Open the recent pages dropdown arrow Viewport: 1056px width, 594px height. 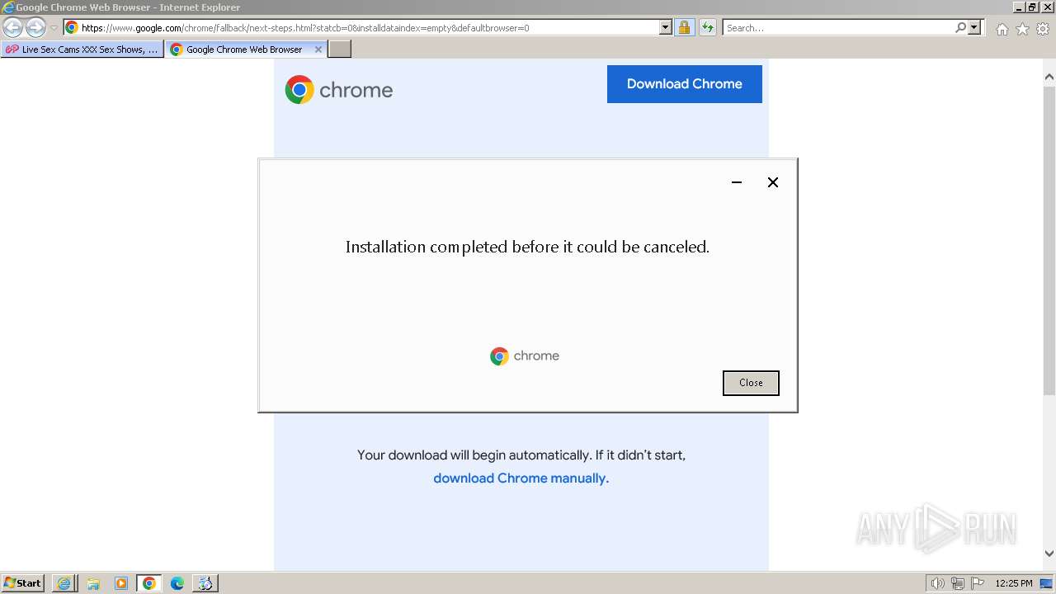point(54,28)
